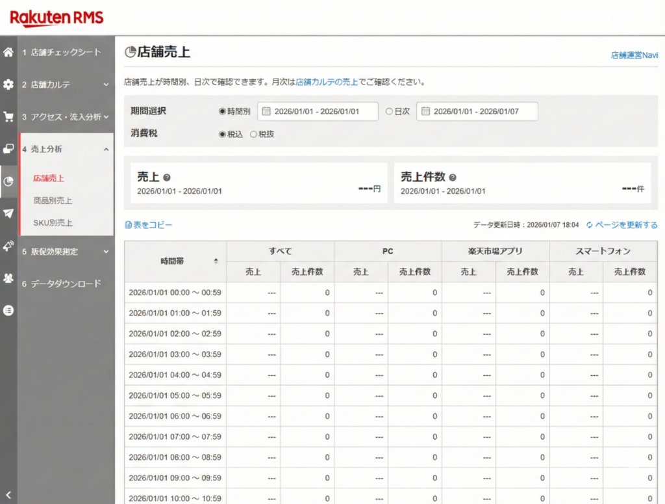Click the settings gear icon in sidebar
Image resolution: width=665 pixels, height=504 pixels.
(8, 85)
